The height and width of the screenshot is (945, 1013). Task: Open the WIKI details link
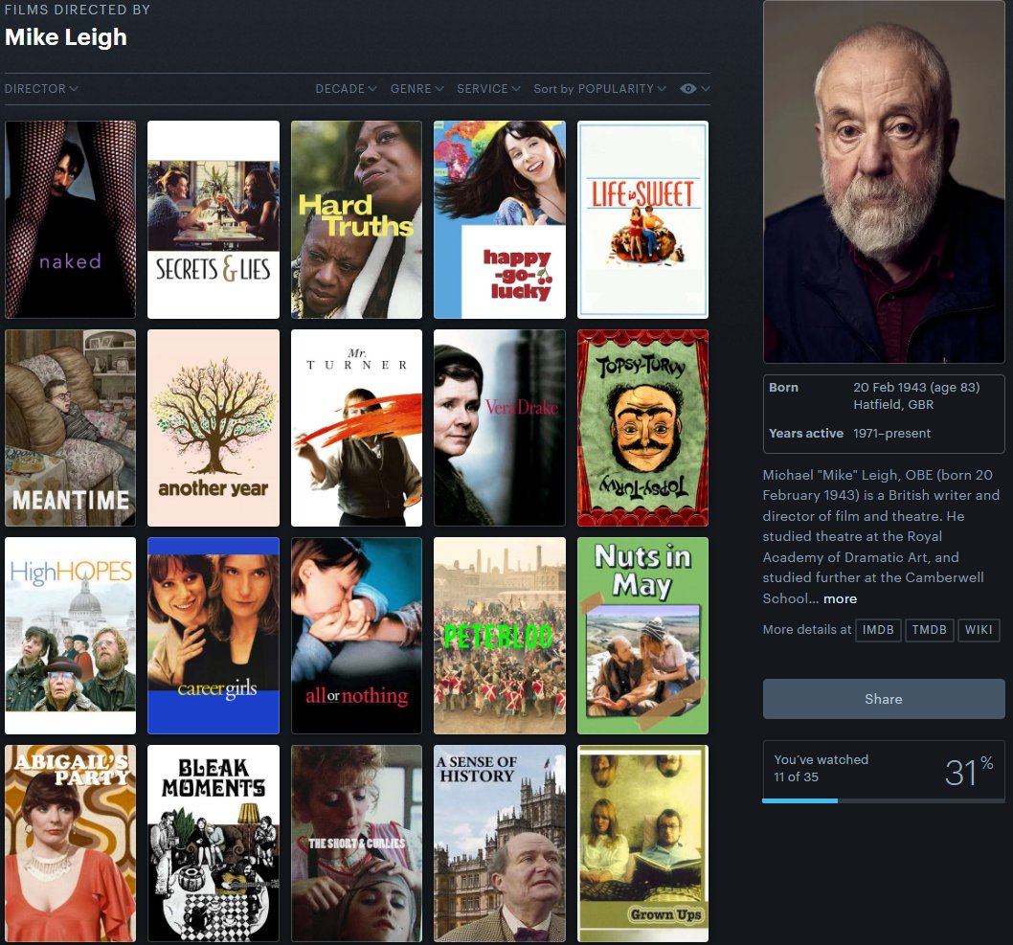coord(979,630)
